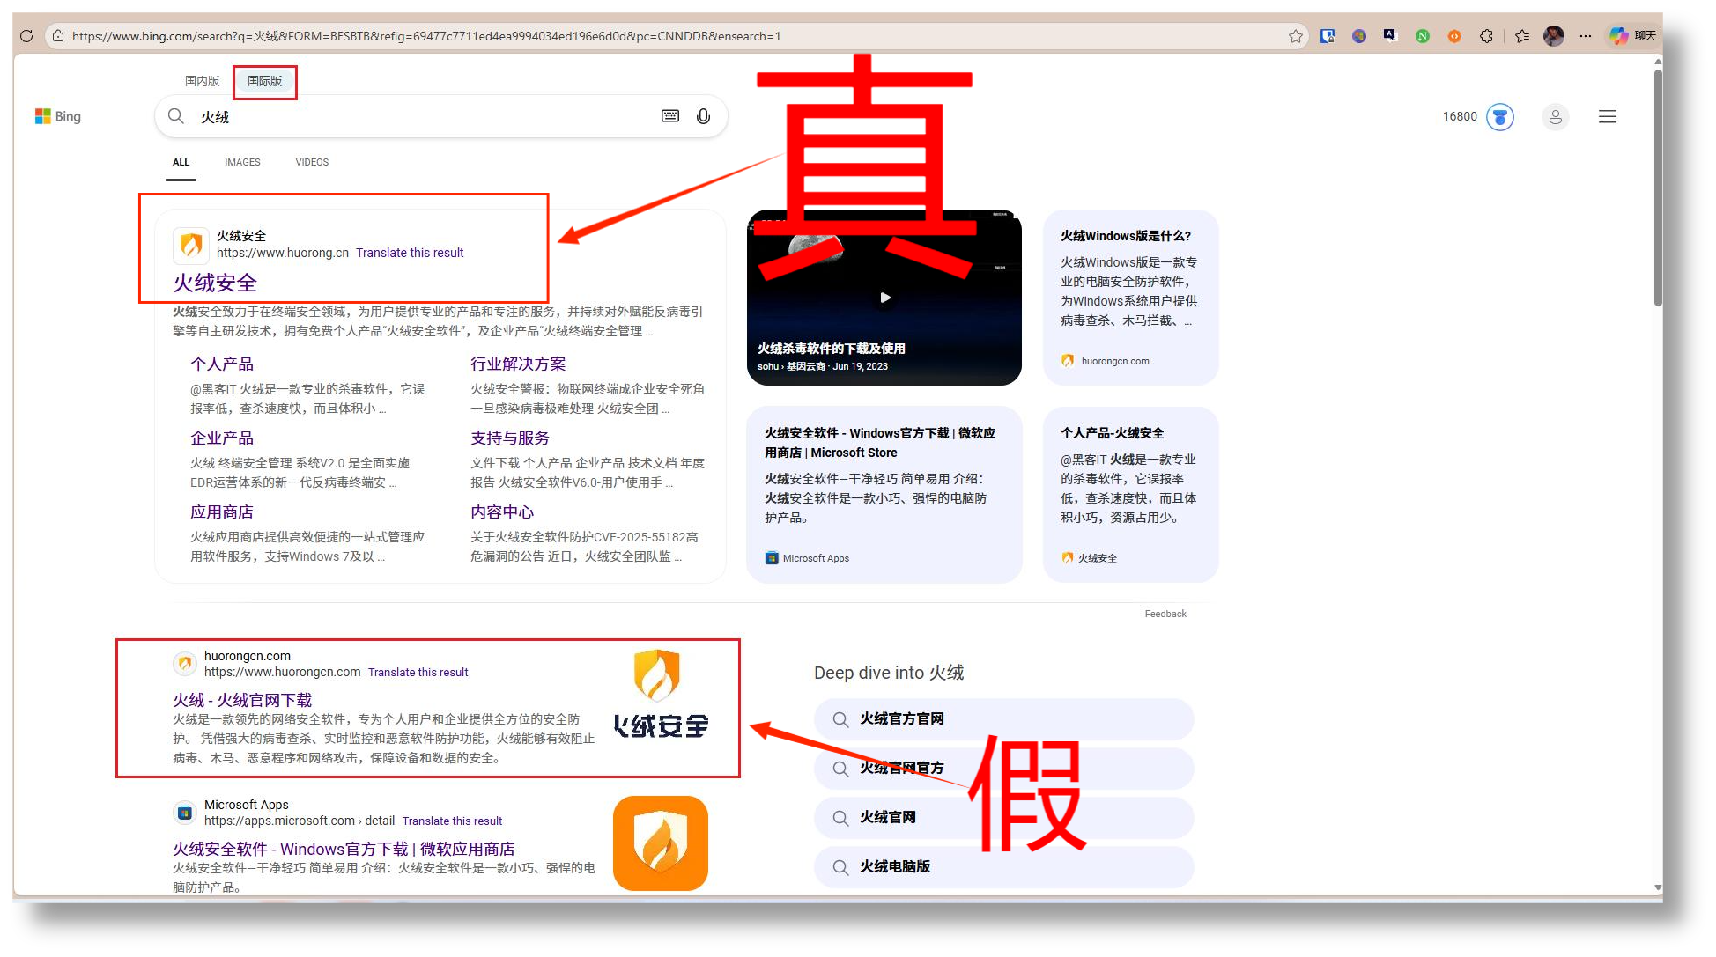Switch to the IMAGES tab
The image size is (1716, 957).
[242, 161]
